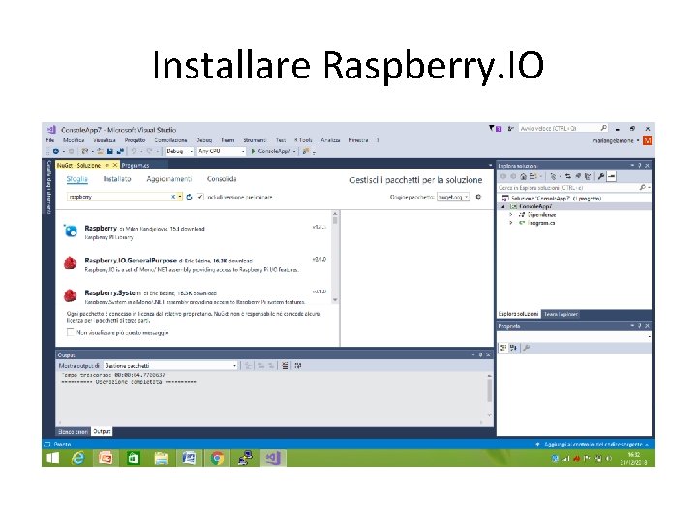Switch to the Program.cs document tab
This screenshot has width=697, height=523.
136,165
